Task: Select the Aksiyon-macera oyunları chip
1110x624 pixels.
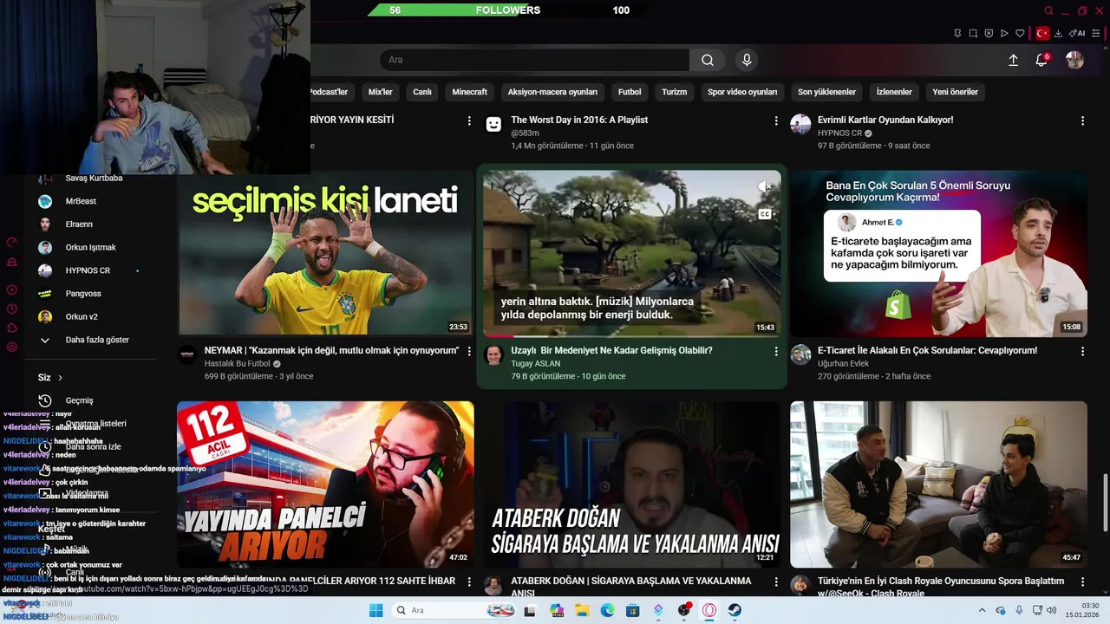Action: tap(552, 92)
